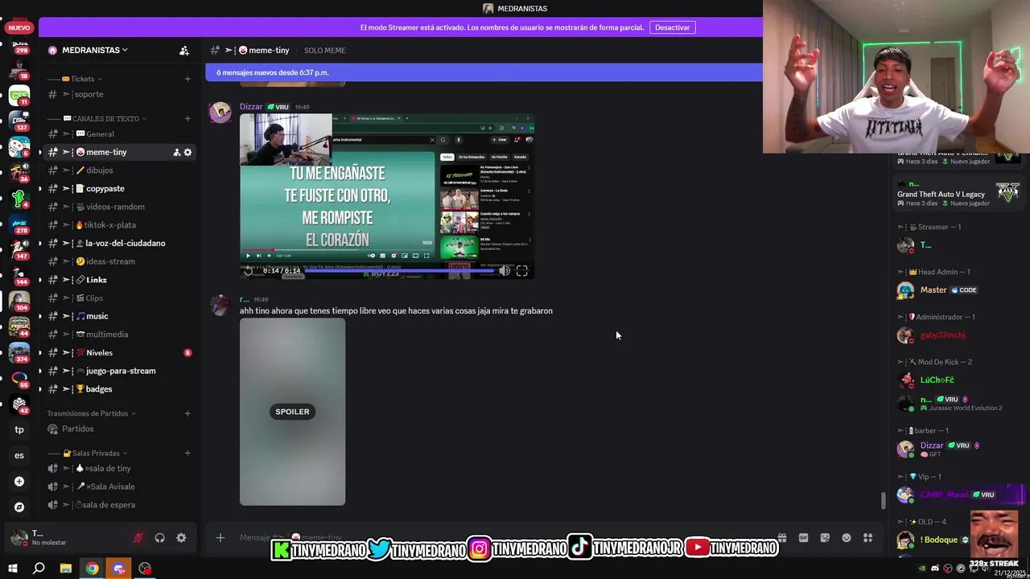
Task: Toggle microphone mute in user panel
Action: 138,538
